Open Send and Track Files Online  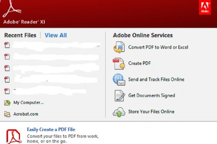click(x=156, y=79)
